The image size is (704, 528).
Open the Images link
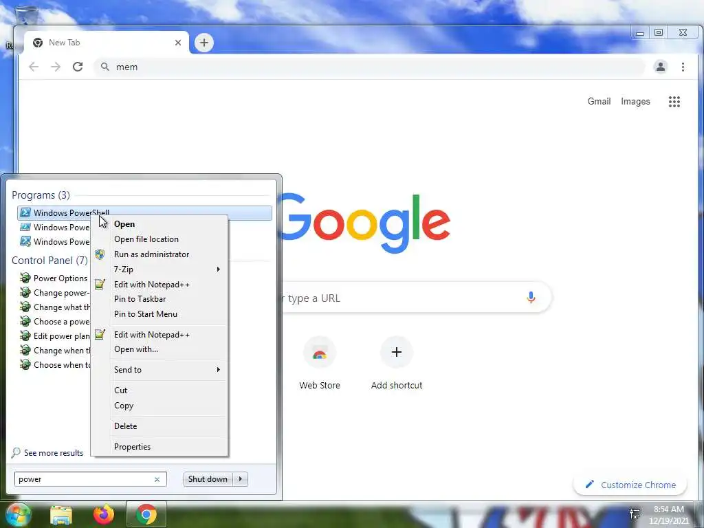[635, 102]
